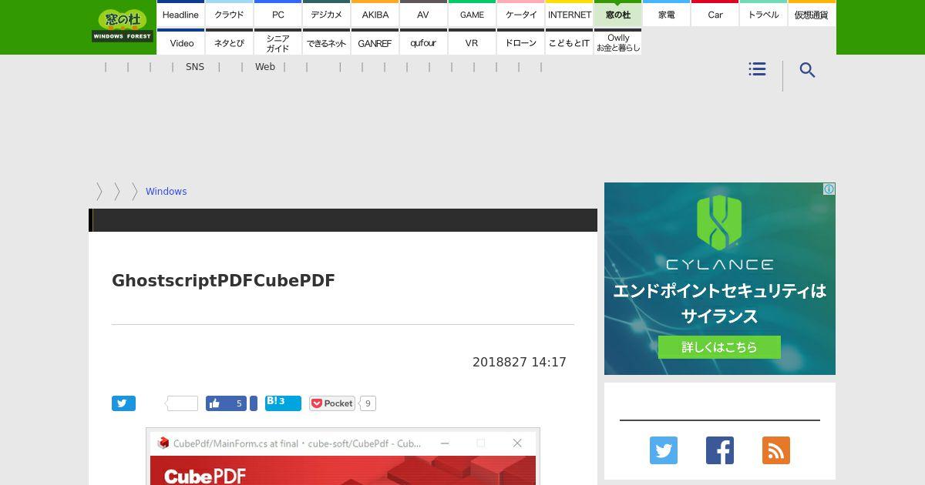Open the Cylance advertisement banner
This screenshot has height=485, width=925.
click(x=720, y=279)
